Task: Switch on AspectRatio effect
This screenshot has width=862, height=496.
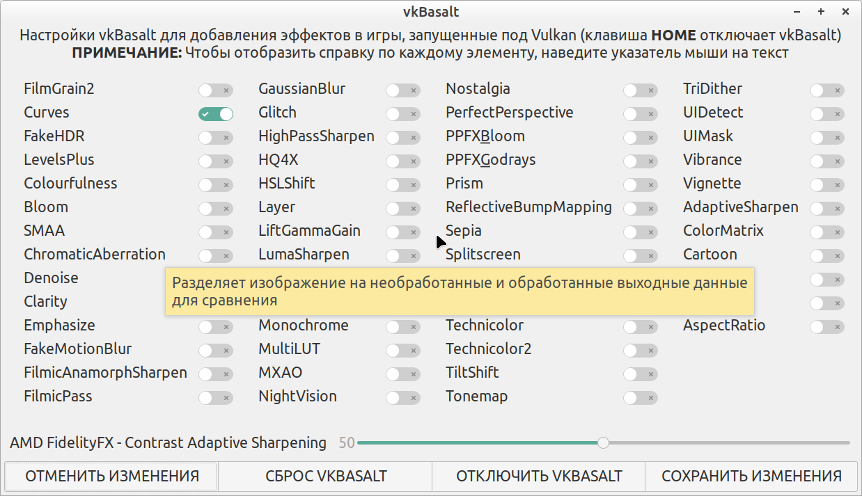Action: (x=826, y=327)
